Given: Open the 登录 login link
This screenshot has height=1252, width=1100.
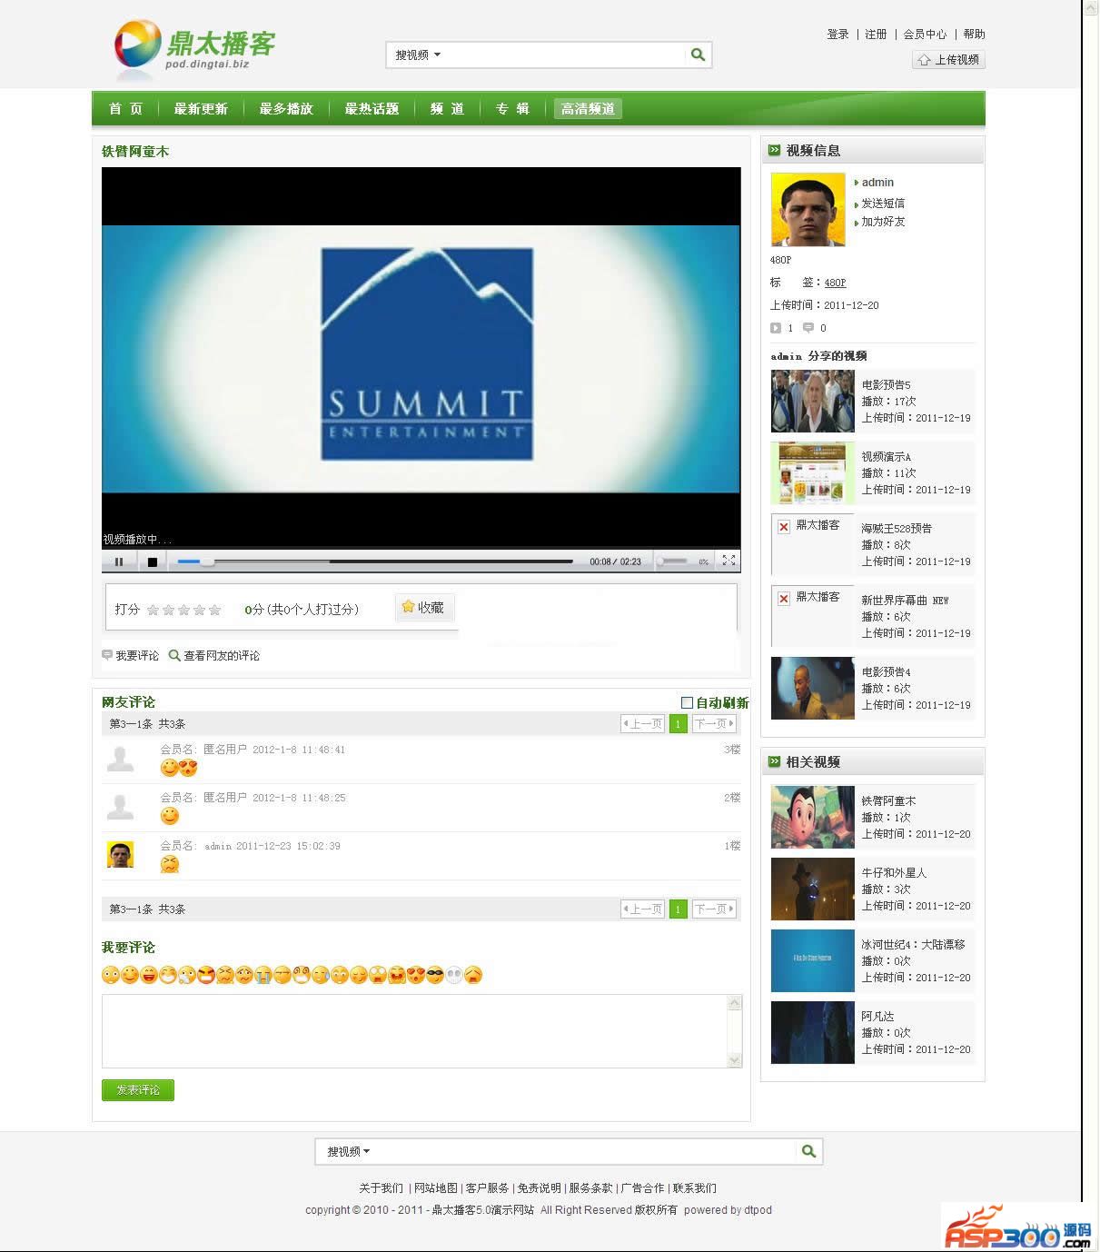Looking at the screenshot, I should click(x=837, y=35).
